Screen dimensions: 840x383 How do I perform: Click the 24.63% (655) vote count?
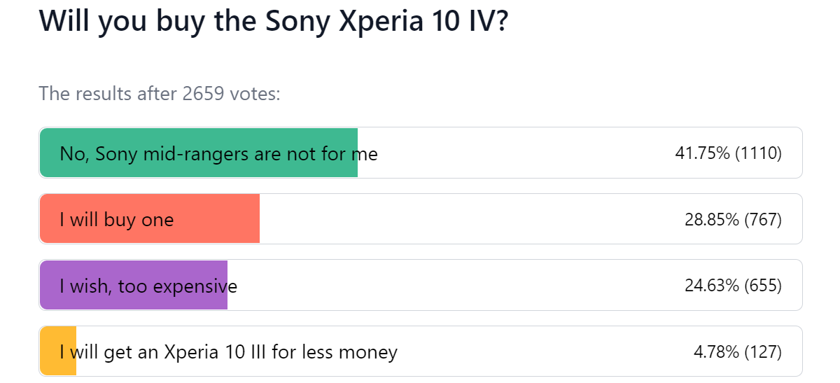pos(733,285)
